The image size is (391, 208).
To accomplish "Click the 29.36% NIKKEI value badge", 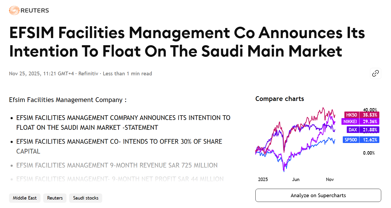I will point(370,122).
